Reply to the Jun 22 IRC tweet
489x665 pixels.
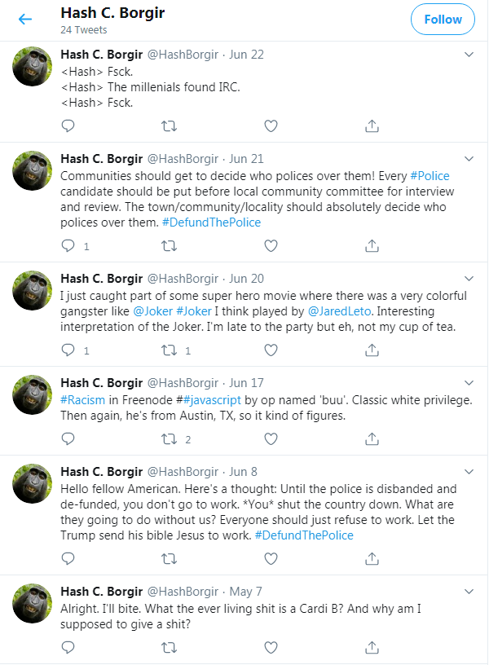coord(68,126)
